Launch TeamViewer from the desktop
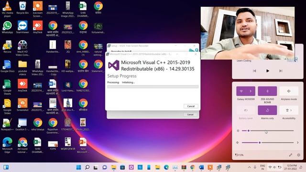This screenshot has height=172, width=306. coord(22,27)
